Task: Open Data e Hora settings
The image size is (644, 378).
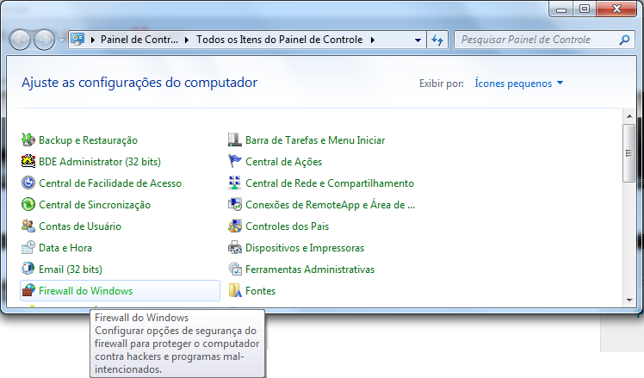Action: (65, 248)
